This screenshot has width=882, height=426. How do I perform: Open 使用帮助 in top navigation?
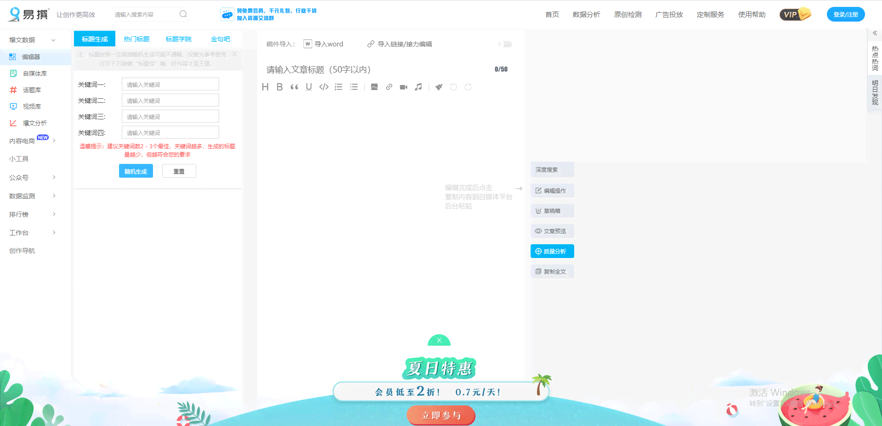(752, 14)
